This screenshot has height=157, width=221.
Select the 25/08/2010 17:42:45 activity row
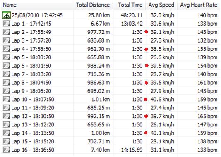pyautogui.click(x=110, y=15)
